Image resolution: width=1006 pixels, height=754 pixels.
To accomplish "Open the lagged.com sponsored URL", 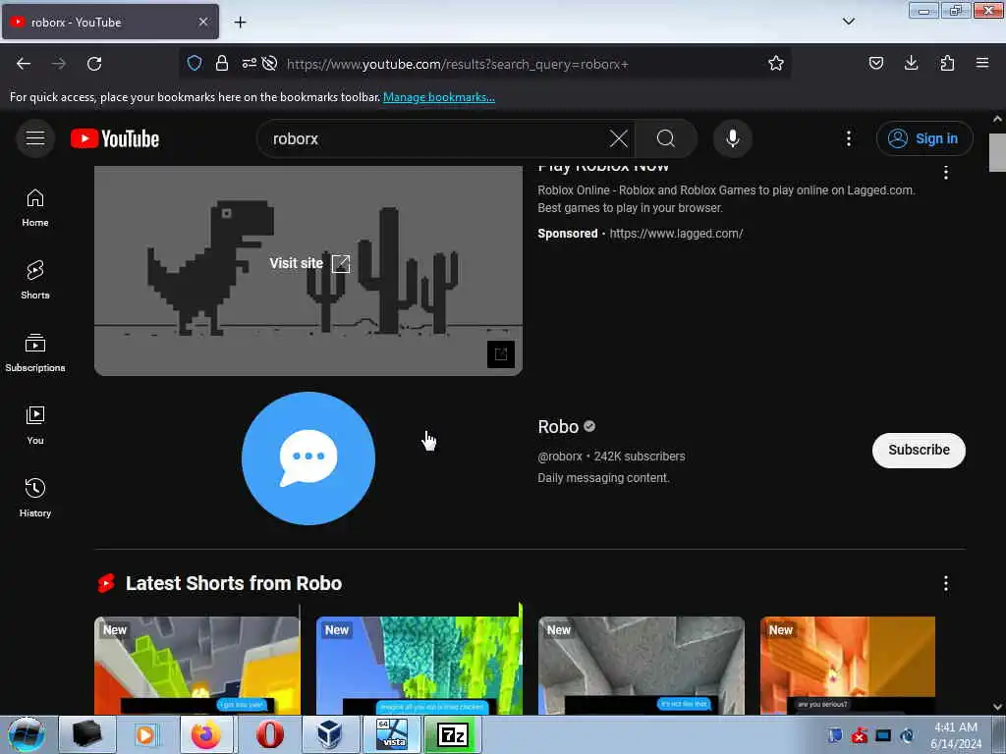I will pos(676,234).
